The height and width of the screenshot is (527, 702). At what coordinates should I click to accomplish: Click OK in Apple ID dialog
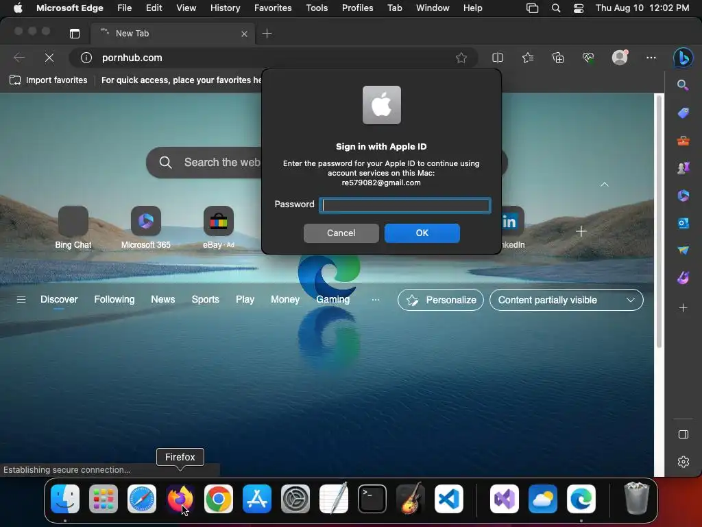tap(422, 233)
